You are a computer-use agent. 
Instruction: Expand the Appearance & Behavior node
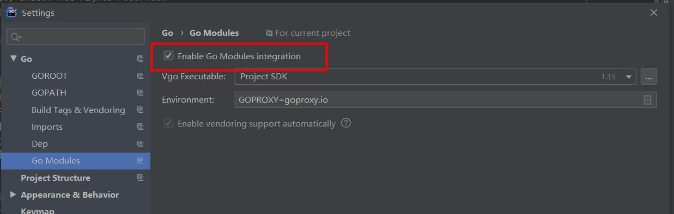coord(13,194)
